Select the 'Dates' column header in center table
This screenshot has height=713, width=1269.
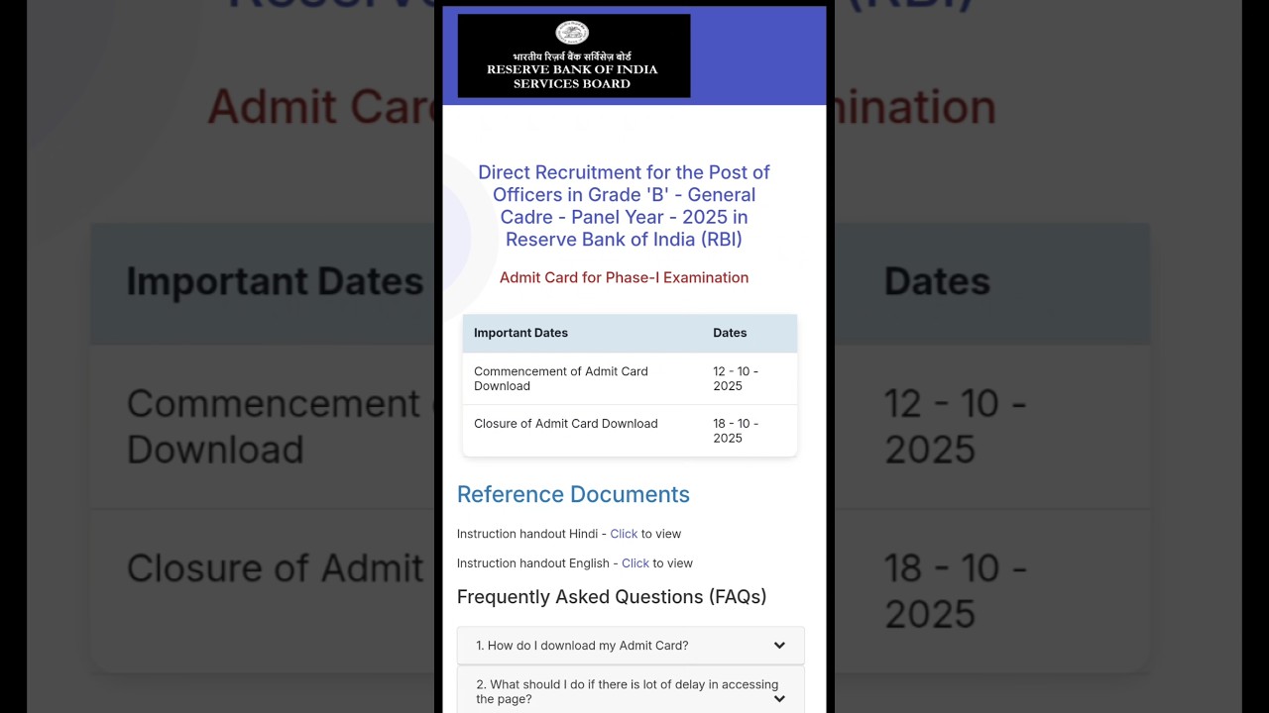coord(730,333)
